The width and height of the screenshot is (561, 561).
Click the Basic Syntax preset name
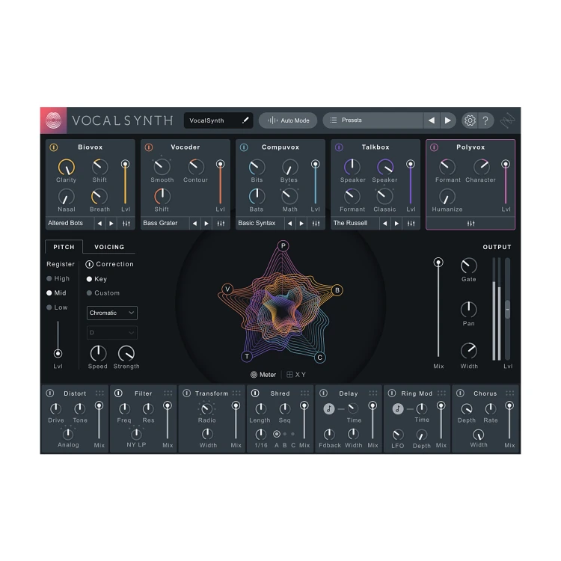tap(257, 223)
